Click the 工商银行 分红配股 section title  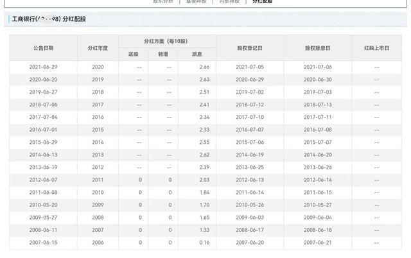coord(49,19)
